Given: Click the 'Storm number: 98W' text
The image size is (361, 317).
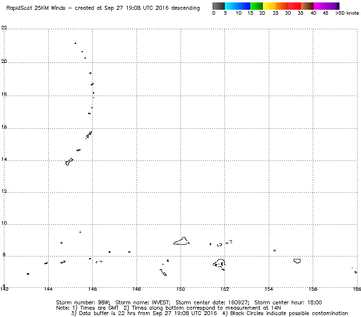Looking at the screenshot, I should [83, 302].
